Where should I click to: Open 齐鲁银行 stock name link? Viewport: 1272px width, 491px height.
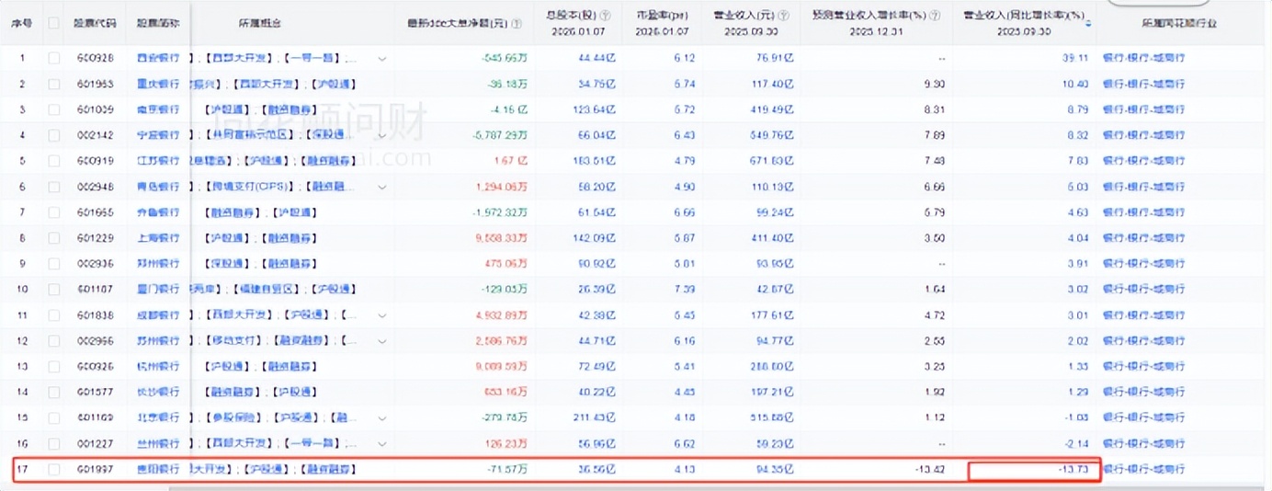158,212
